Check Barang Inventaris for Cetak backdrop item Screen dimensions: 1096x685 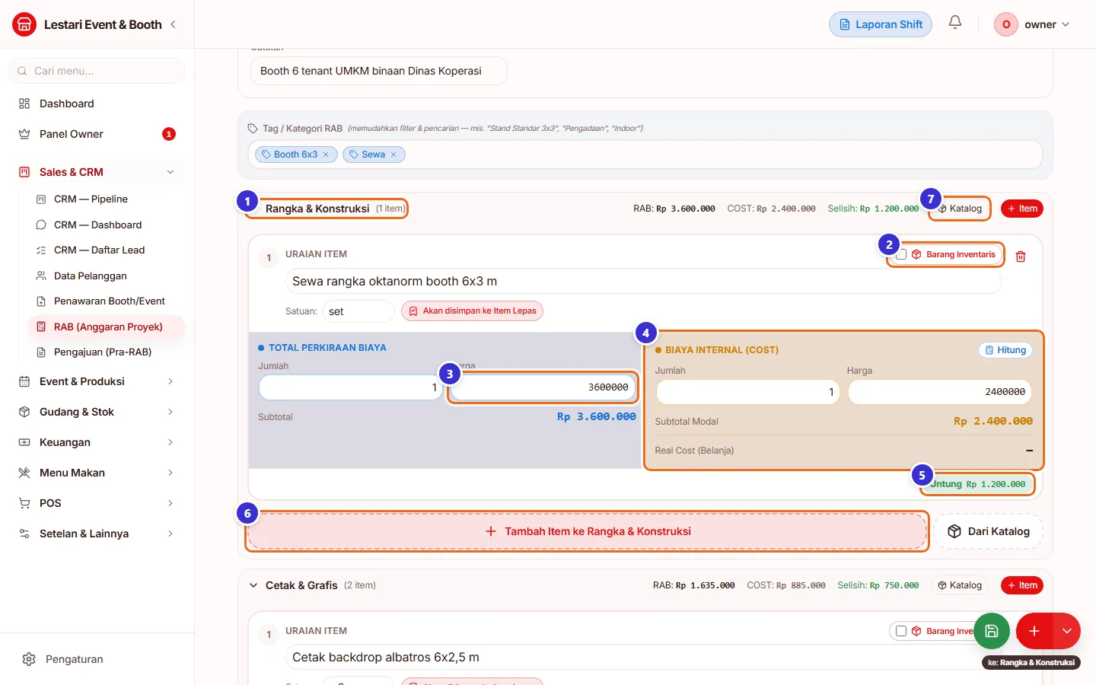(901, 631)
